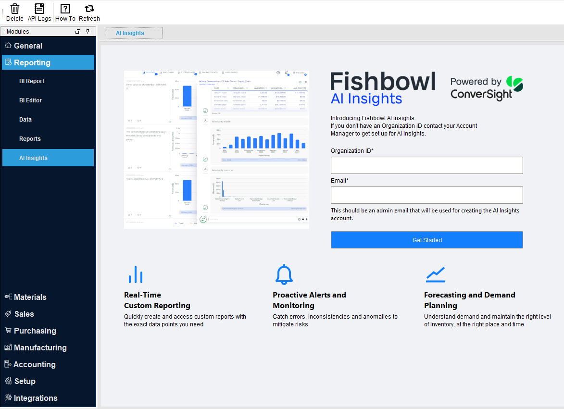Image resolution: width=564 pixels, height=409 pixels.
Task: Click the trend line icon above Forecasting and Demand
Action: coord(436,274)
